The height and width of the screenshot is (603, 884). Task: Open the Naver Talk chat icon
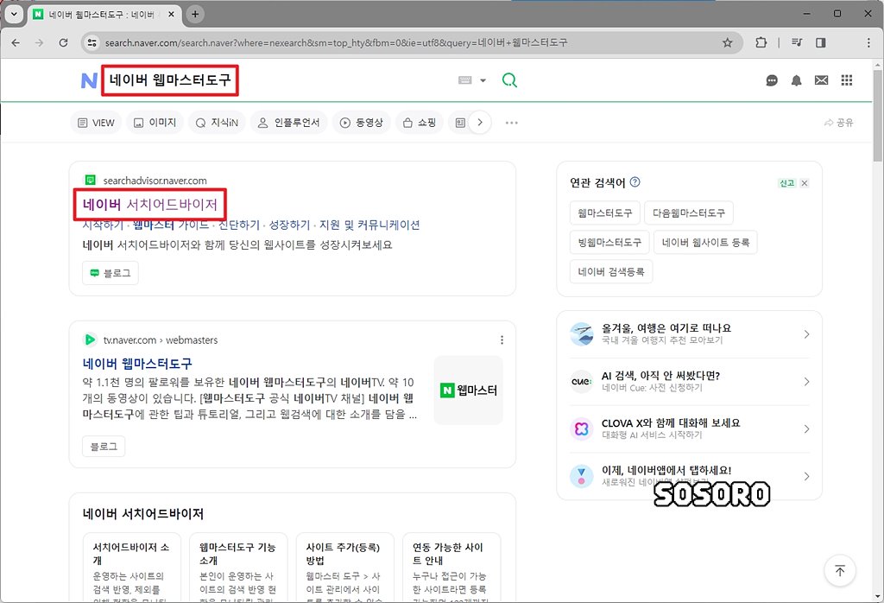pyautogui.click(x=772, y=80)
